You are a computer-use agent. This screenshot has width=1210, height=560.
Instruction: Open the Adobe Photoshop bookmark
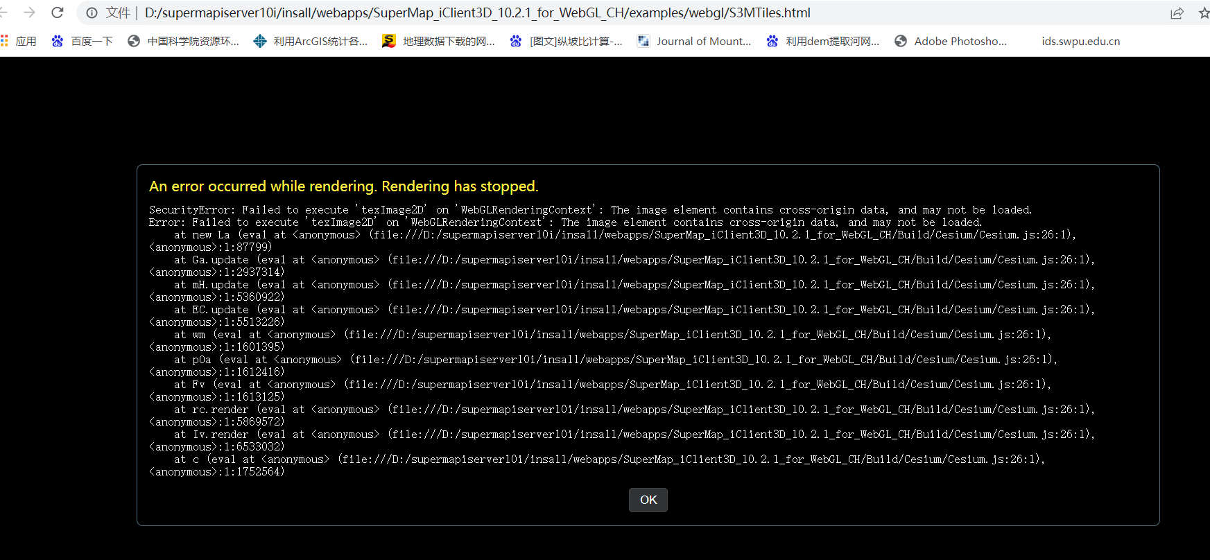pyautogui.click(x=951, y=41)
